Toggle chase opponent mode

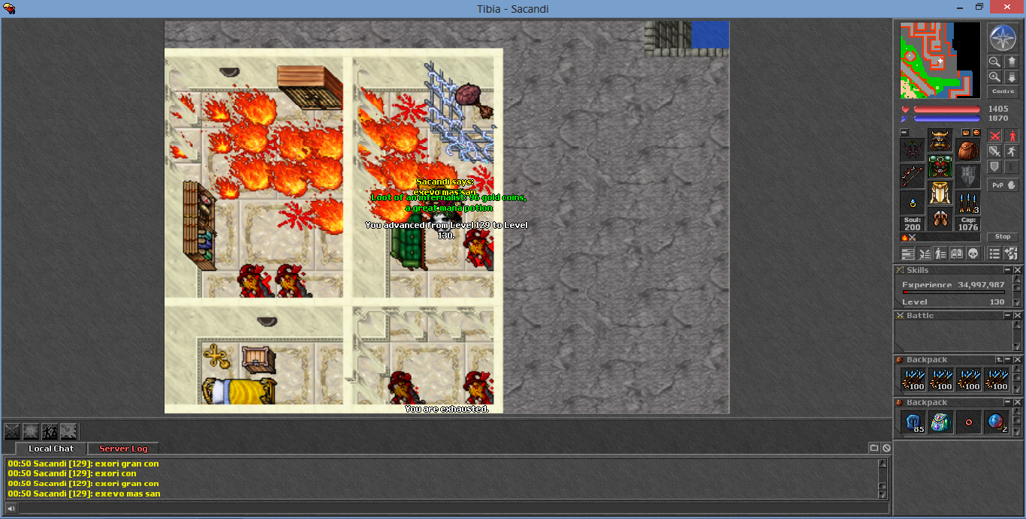coord(1011,151)
